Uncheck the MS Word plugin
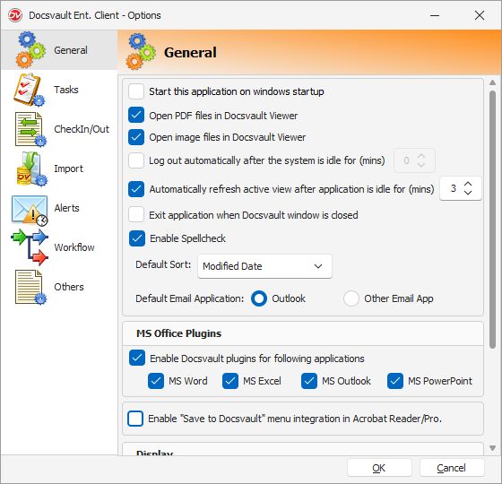 click(x=156, y=381)
